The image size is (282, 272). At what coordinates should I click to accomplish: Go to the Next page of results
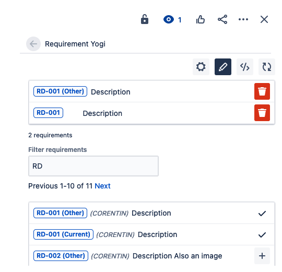pos(102,186)
